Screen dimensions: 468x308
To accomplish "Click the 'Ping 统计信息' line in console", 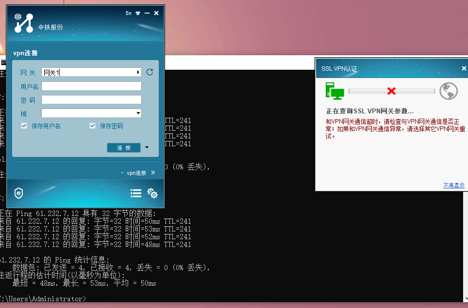I will point(55,260).
